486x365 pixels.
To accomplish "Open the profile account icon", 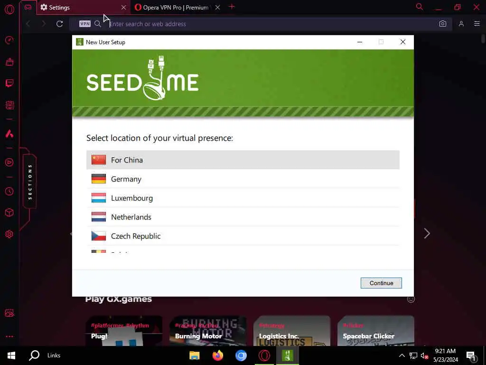I will (x=461, y=24).
